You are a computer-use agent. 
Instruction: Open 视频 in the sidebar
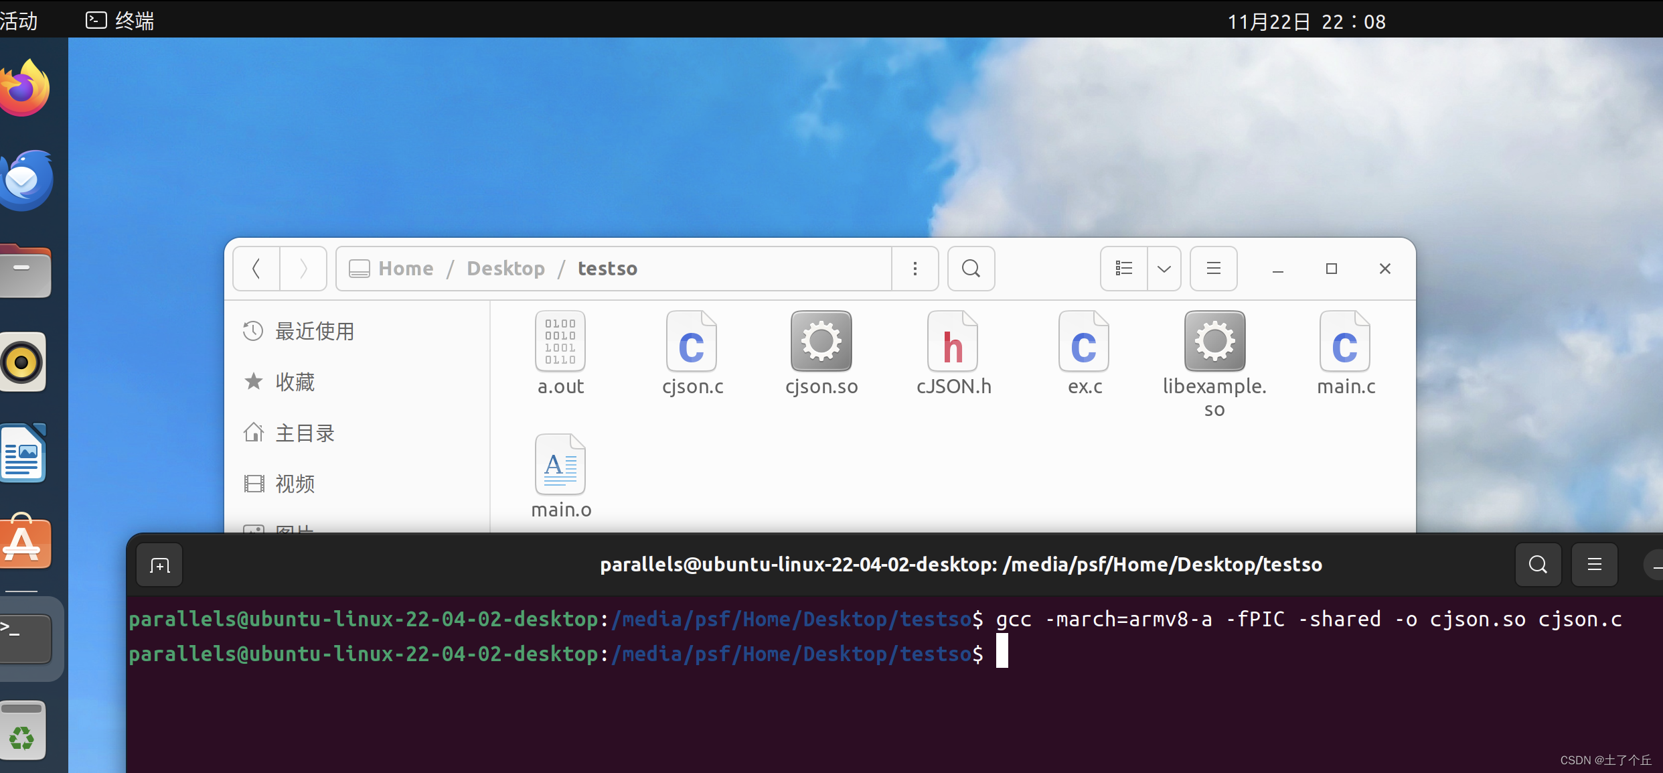[358, 484]
